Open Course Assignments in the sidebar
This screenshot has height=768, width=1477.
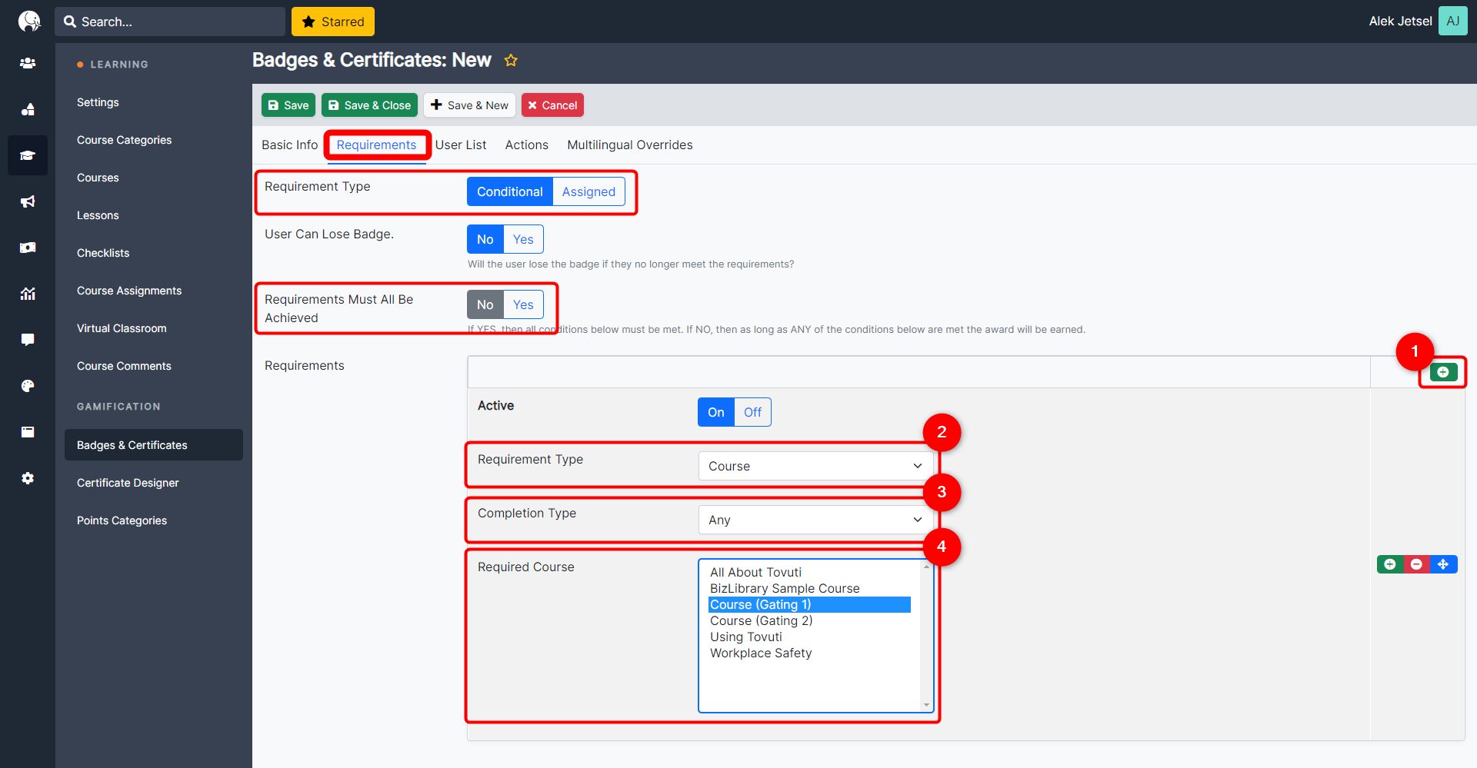coord(129,291)
